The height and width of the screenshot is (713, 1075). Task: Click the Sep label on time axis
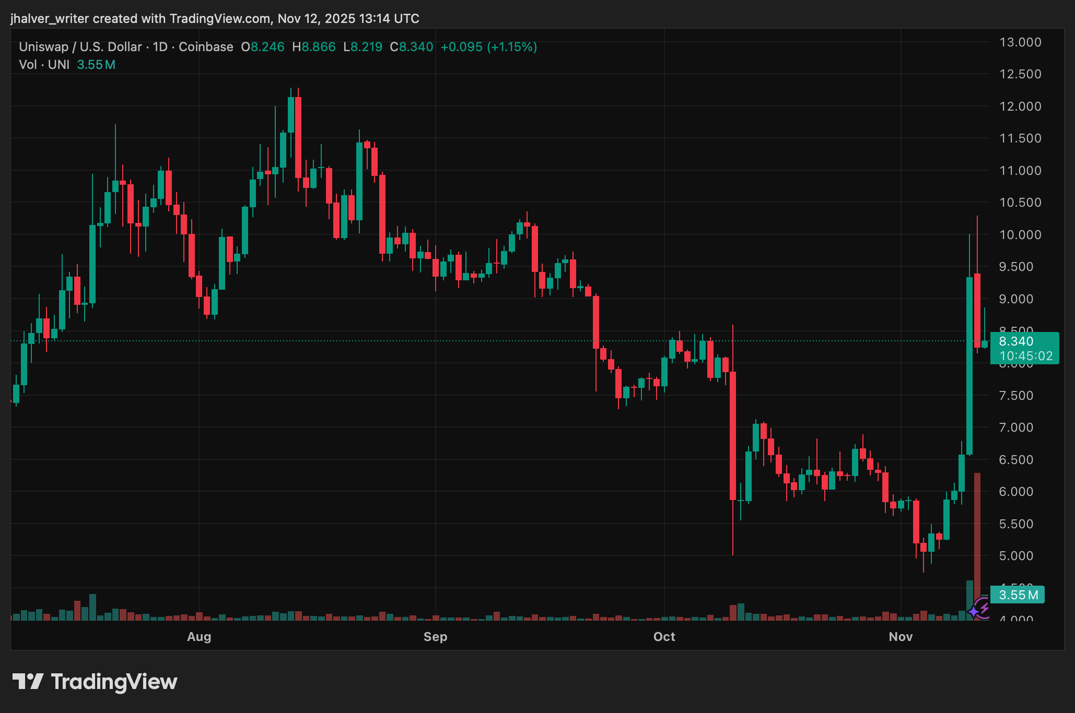pos(435,637)
